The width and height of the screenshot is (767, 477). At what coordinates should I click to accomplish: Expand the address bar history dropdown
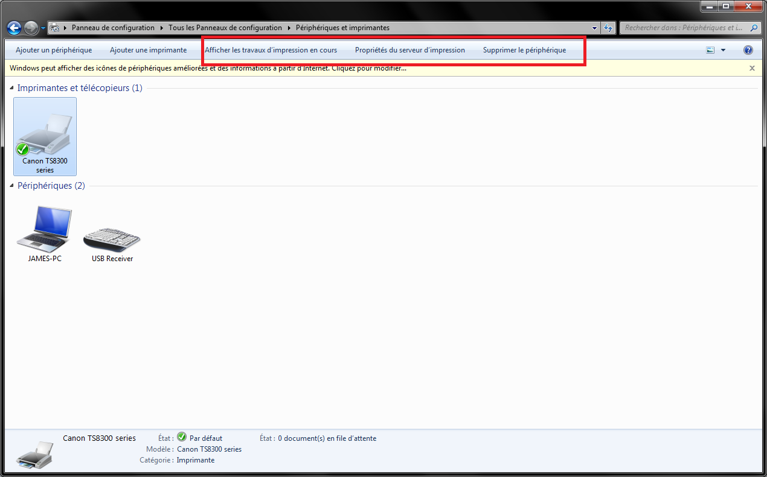(x=595, y=28)
